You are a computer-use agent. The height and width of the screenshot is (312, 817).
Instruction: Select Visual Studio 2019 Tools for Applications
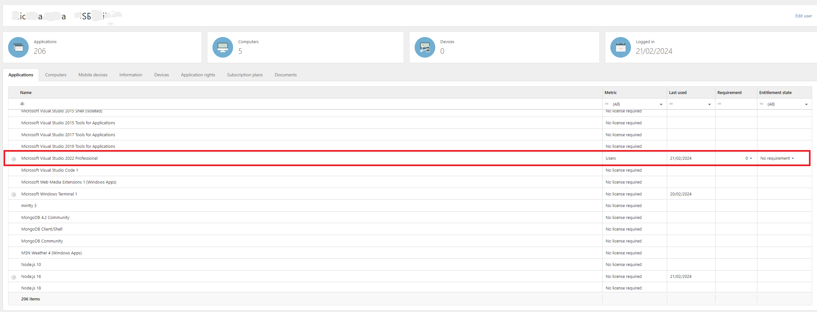pyautogui.click(x=68, y=147)
